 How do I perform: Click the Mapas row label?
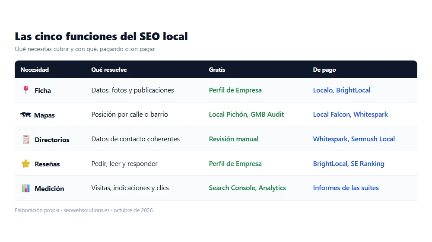pos(44,115)
